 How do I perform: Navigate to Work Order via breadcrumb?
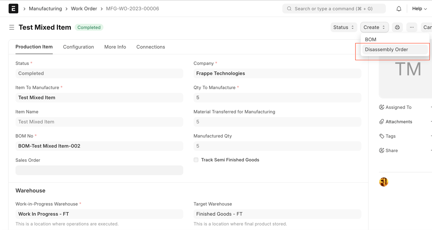(84, 8)
